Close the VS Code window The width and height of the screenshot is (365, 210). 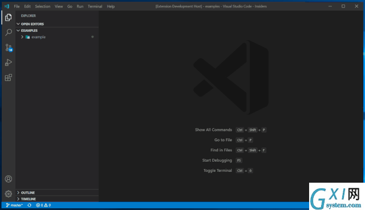pyautogui.click(x=356, y=6)
